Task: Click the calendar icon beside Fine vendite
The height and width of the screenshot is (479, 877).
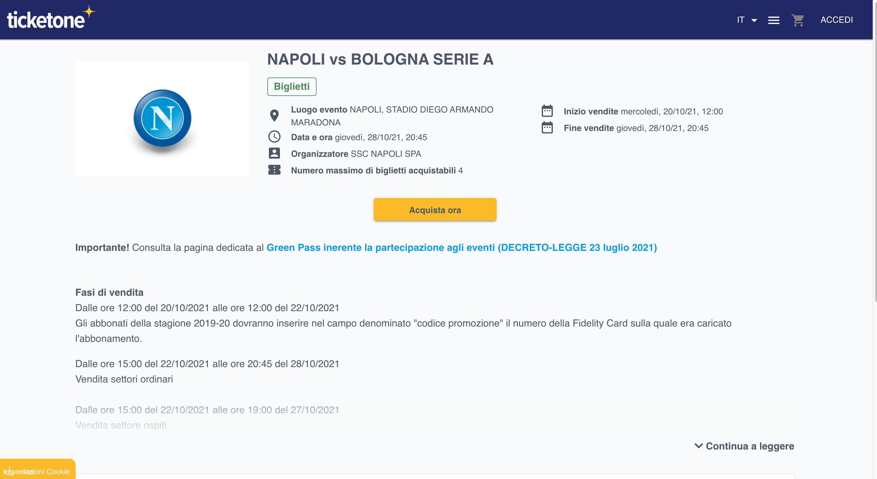Action: 547,128
